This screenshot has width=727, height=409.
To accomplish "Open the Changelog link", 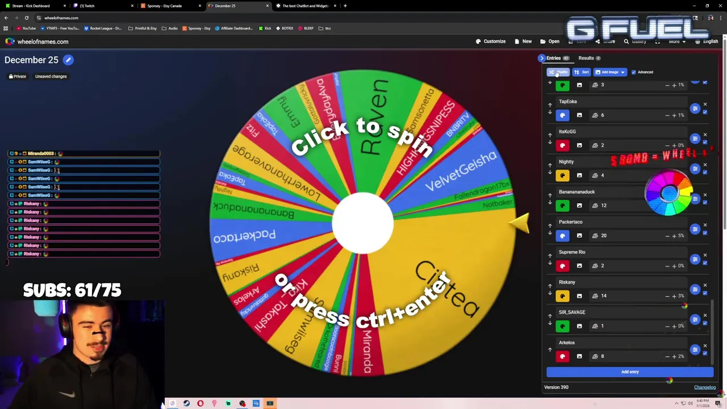I will [x=705, y=387].
